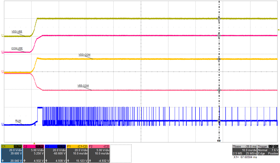Select the DC1M coupling badge on channel C3
280x163 pixels.
pos(62,146)
